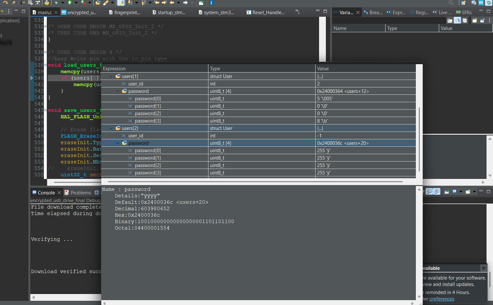The image size is (493, 305).
Task: Click the Pin Console icon
Action: tap(447, 192)
